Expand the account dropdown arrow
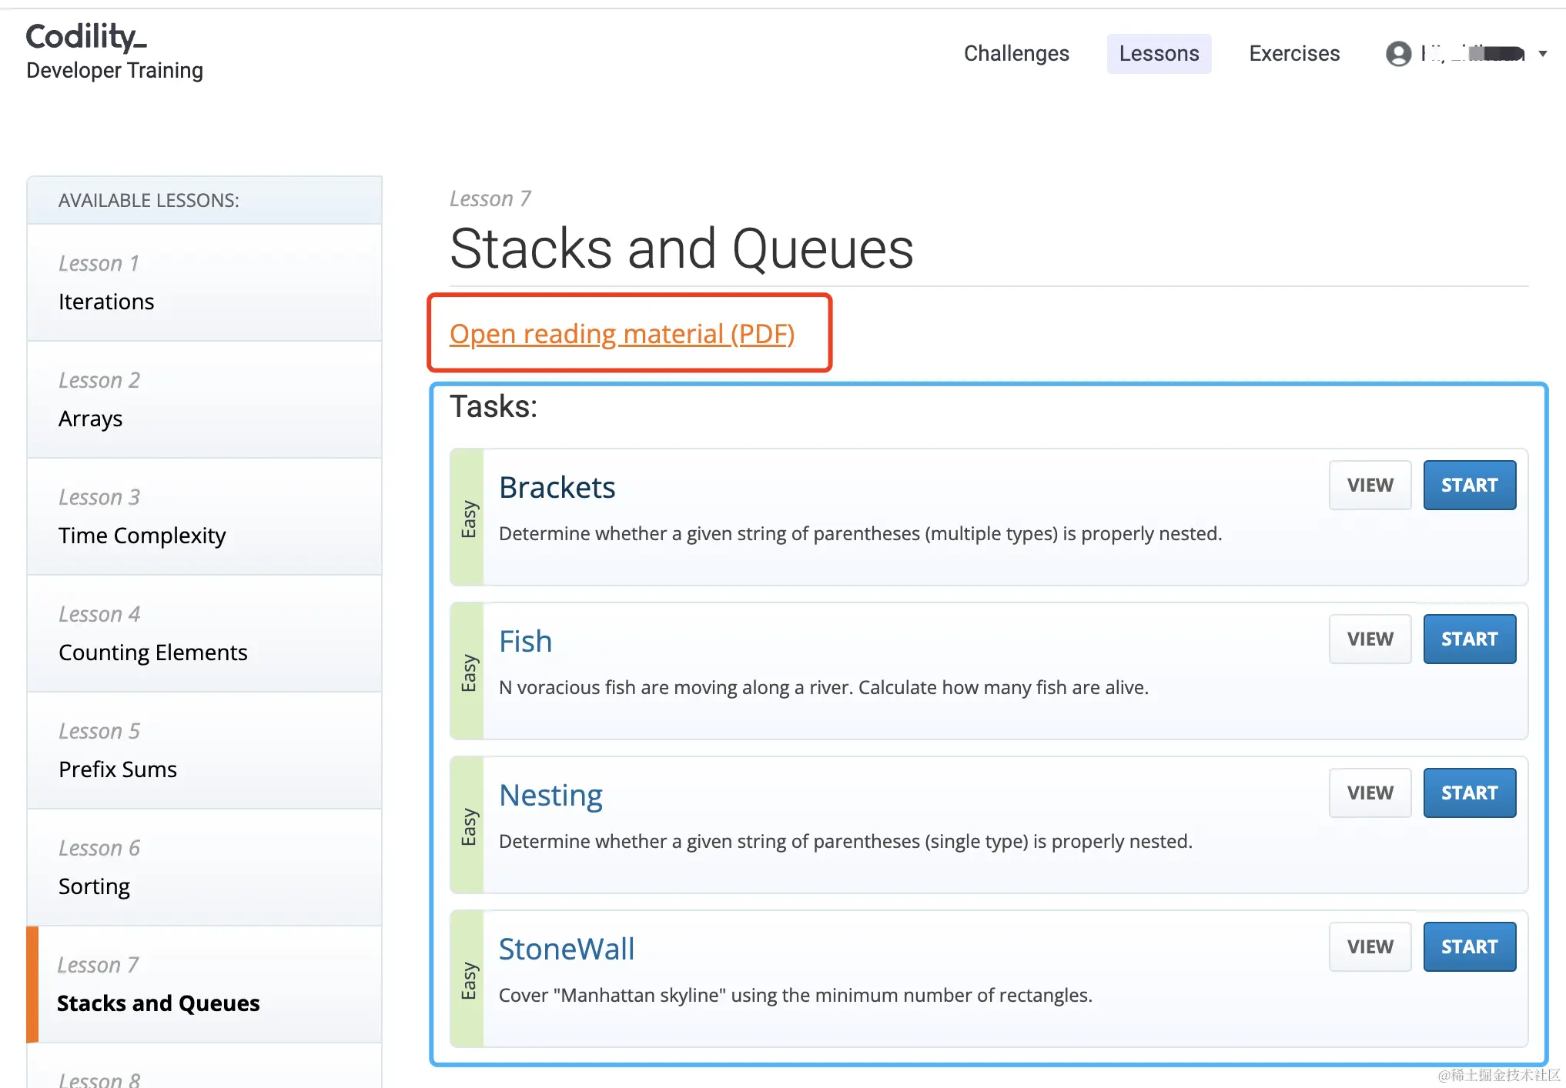The height and width of the screenshot is (1088, 1566). pyautogui.click(x=1542, y=54)
